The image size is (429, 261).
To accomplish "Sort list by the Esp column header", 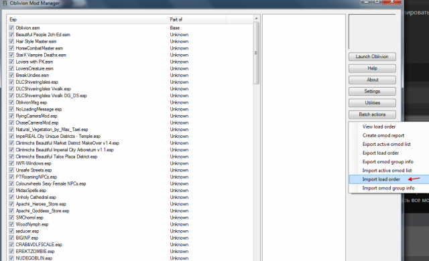I will click(x=88, y=19).
